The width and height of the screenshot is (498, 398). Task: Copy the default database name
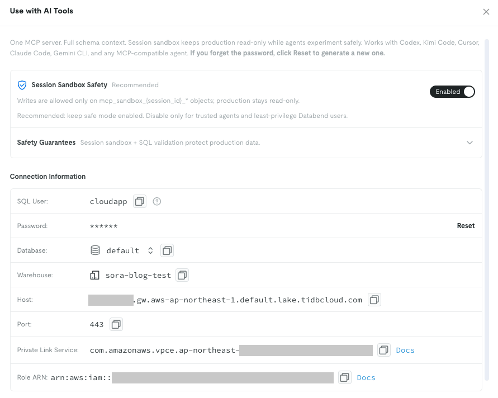[167, 250]
